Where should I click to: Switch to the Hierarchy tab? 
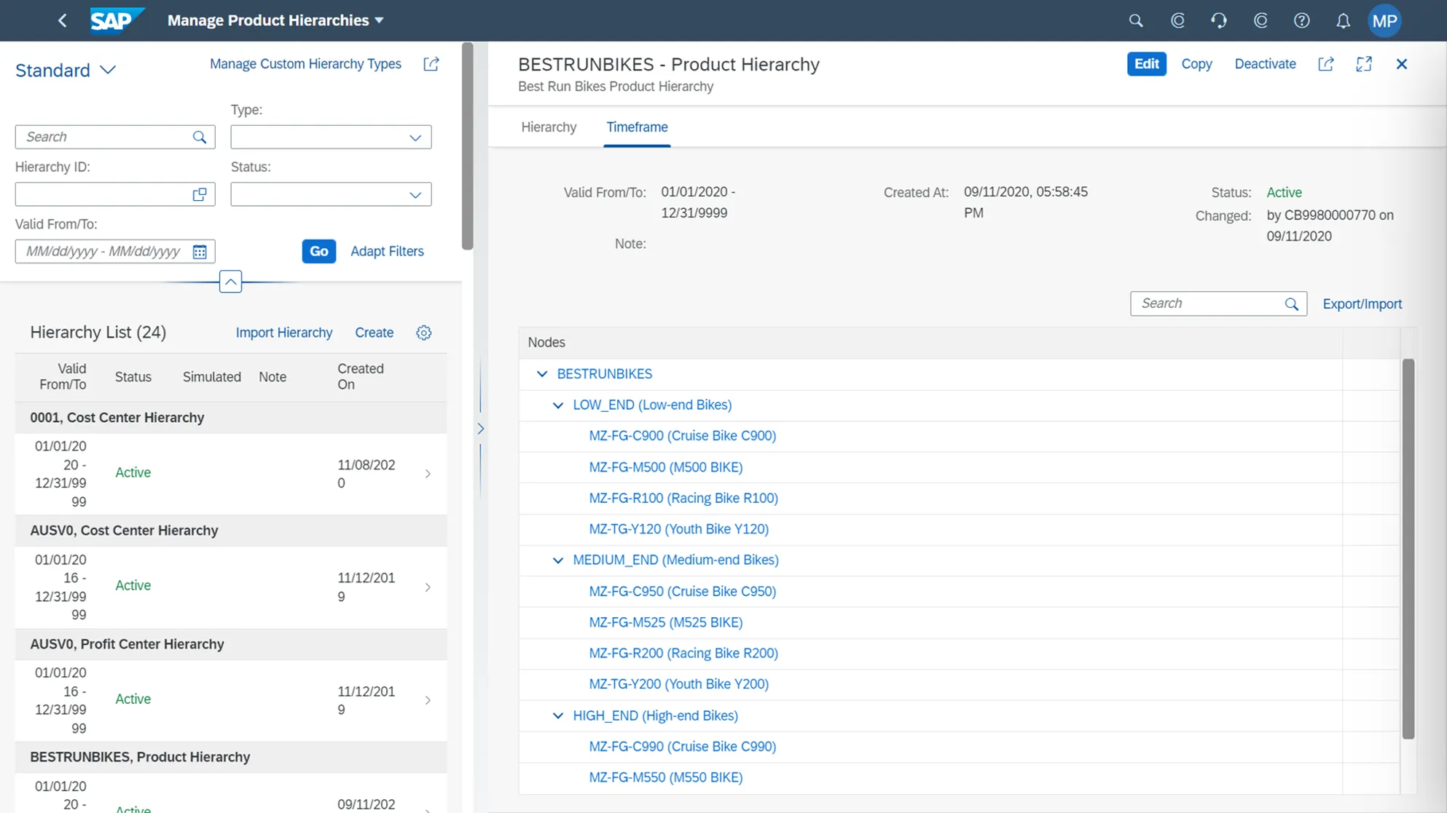(x=549, y=127)
